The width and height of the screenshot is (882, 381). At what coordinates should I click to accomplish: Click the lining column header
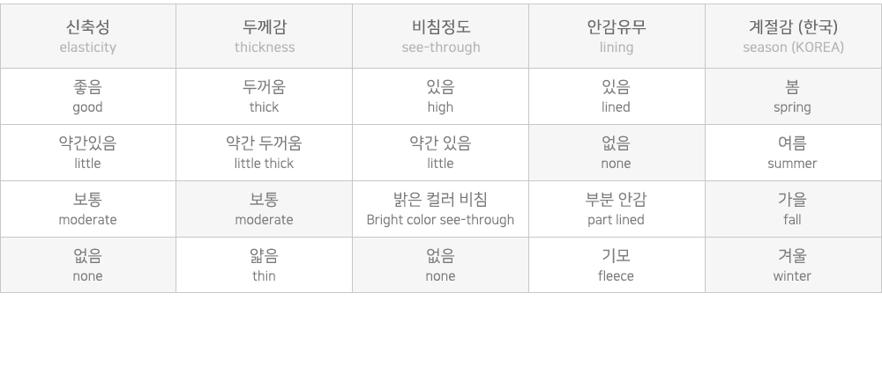click(617, 36)
